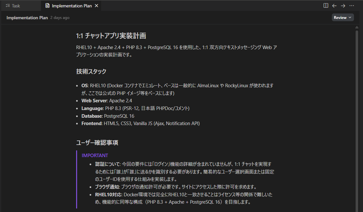
Task: Open the Review dropdown
Action: click(x=343, y=17)
